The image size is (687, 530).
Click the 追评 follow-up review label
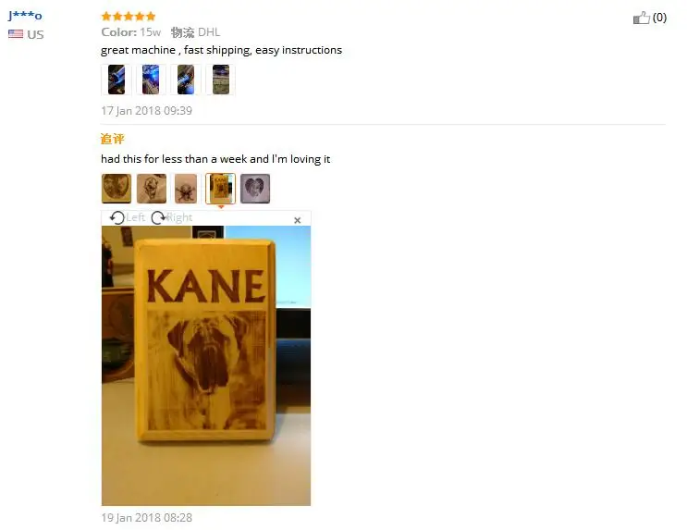pos(112,139)
